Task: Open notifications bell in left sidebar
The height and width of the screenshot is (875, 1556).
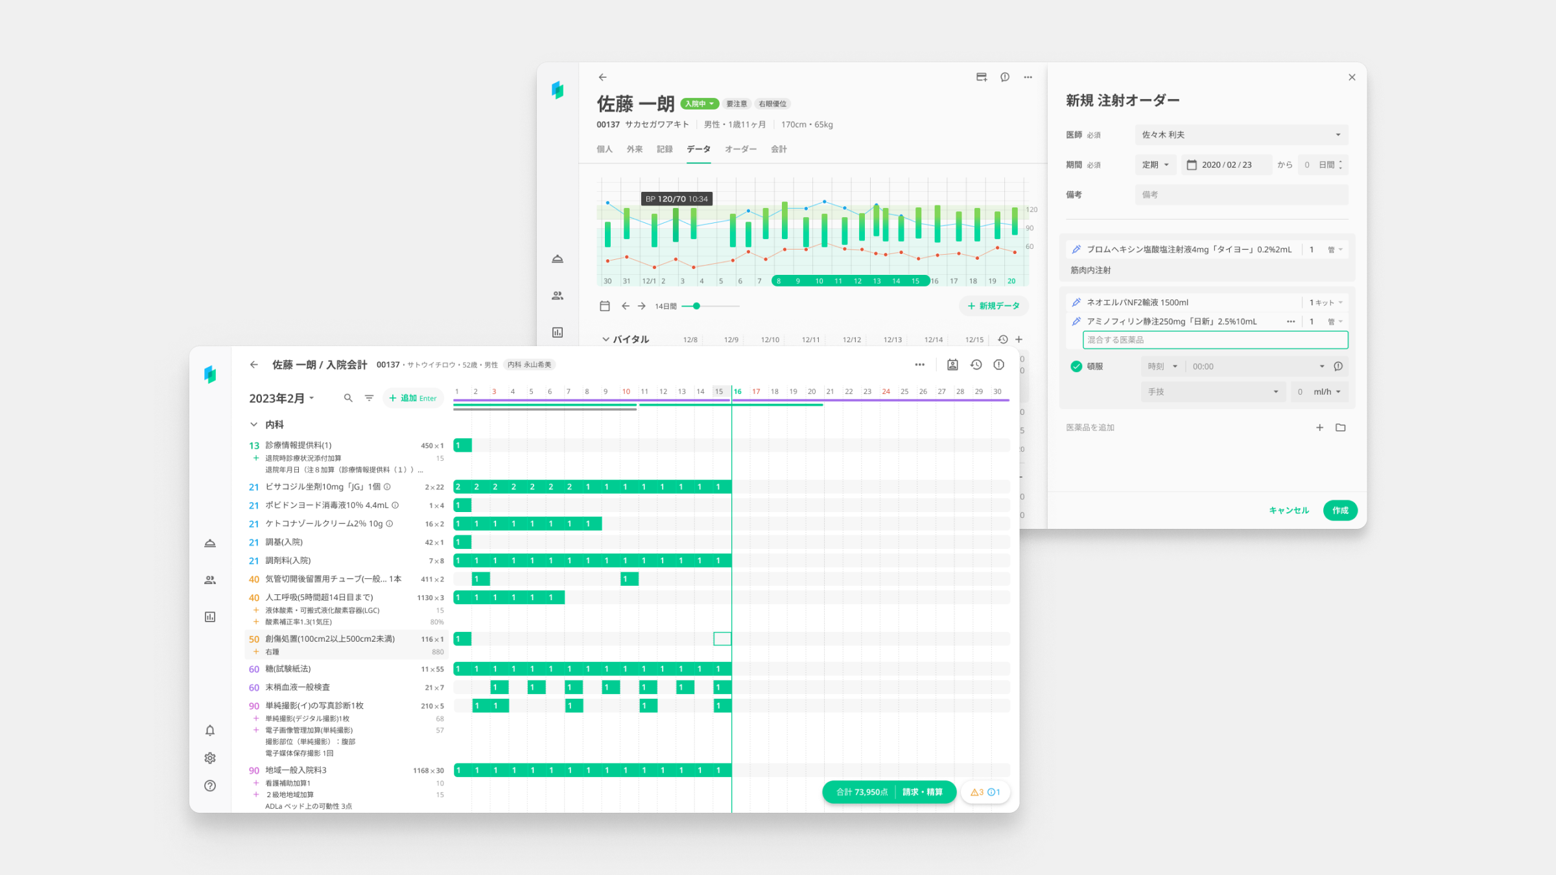Action: coord(210,730)
